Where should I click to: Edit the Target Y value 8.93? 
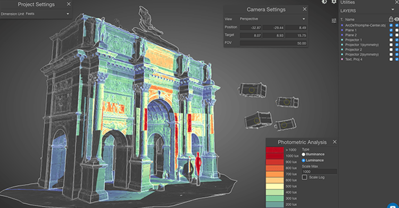pyautogui.click(x=273, y=36)
